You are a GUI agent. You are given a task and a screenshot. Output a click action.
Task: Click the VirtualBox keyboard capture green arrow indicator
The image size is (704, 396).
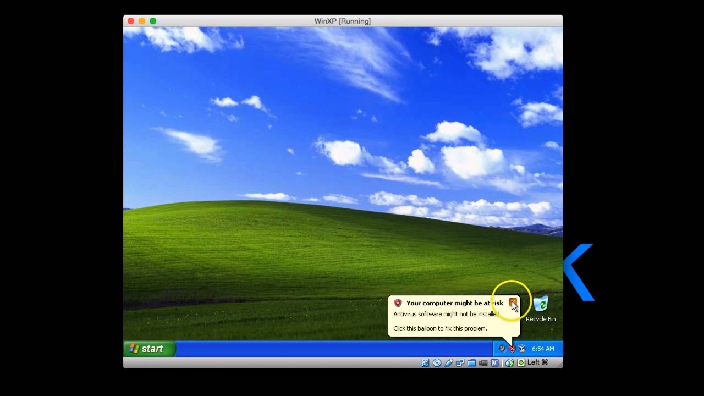pyautogui.click(x=521, y=362)
